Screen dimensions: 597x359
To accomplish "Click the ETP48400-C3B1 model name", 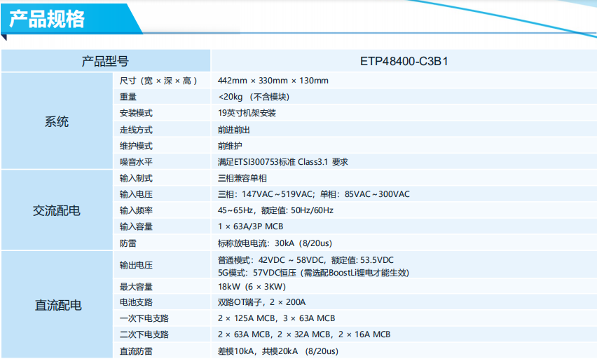I will [404, 61].
